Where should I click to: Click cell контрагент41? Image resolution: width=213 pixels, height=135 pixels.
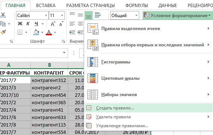[50, 110]
